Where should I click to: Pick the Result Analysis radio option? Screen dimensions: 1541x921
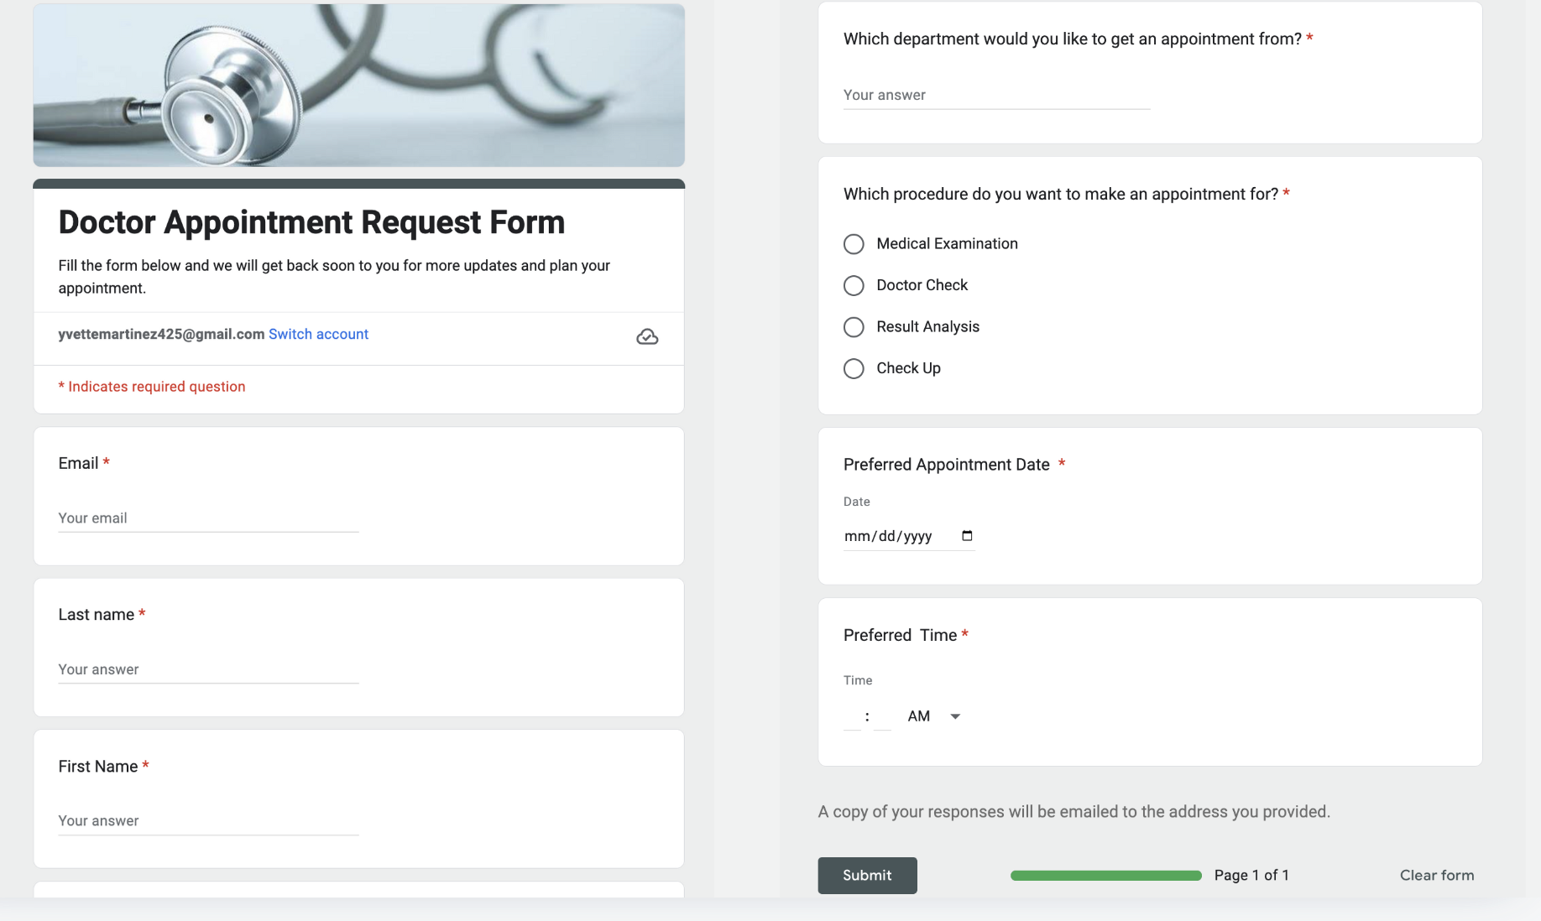[854, 327]
